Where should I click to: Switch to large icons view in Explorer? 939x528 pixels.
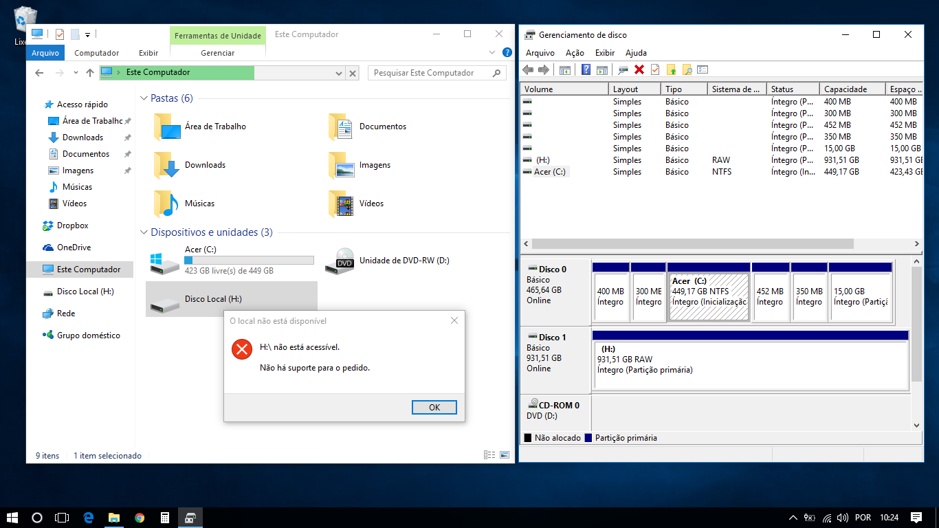tap(505, 455)
